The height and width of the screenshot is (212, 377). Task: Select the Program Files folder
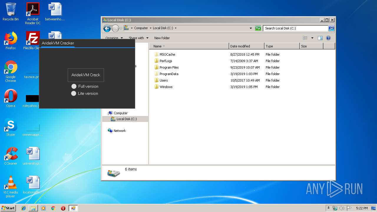pos(169,67)
